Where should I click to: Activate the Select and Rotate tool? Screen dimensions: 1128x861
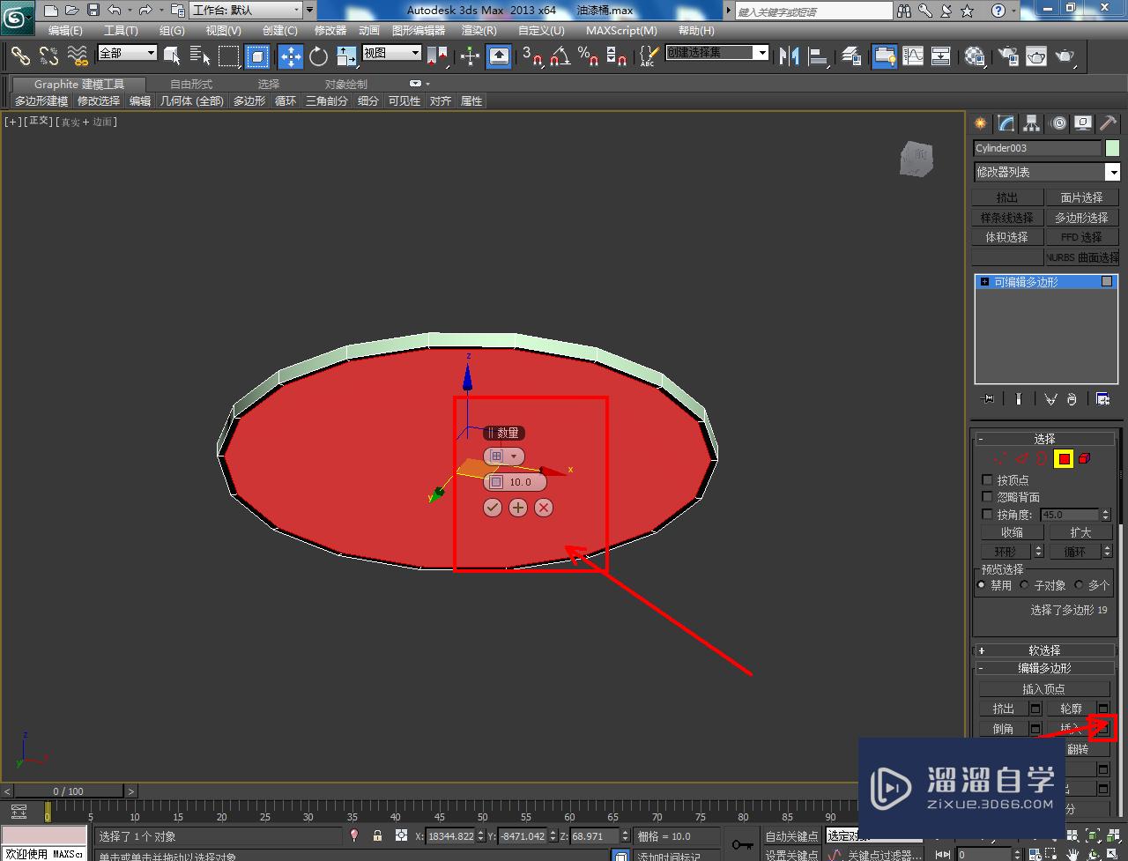pyautogui.click(x=319, y=56)
